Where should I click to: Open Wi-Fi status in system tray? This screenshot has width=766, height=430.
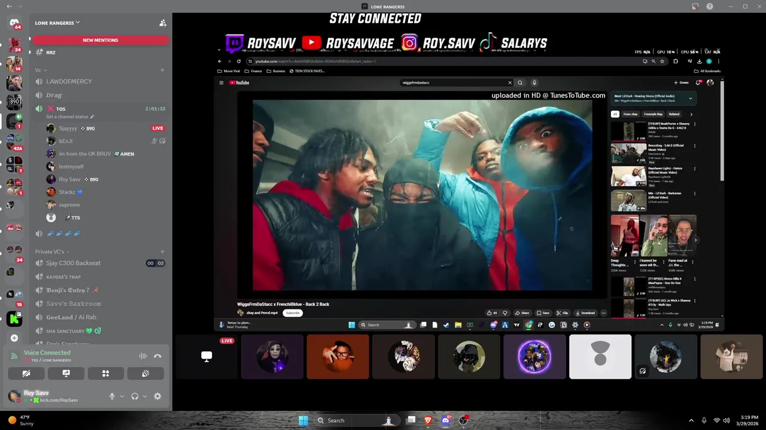pos(717,420)
